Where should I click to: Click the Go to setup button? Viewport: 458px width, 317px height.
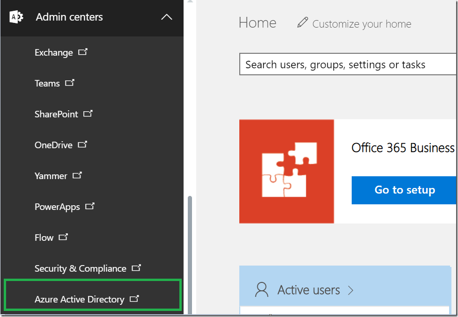tap(404, 190)
